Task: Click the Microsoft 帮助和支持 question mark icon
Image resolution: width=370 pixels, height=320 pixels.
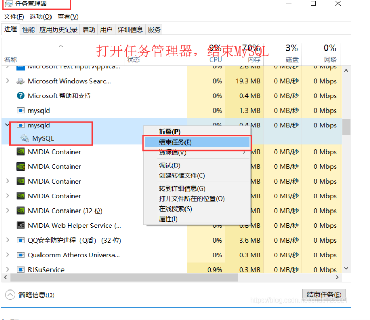Action: (x=20, y=96)
